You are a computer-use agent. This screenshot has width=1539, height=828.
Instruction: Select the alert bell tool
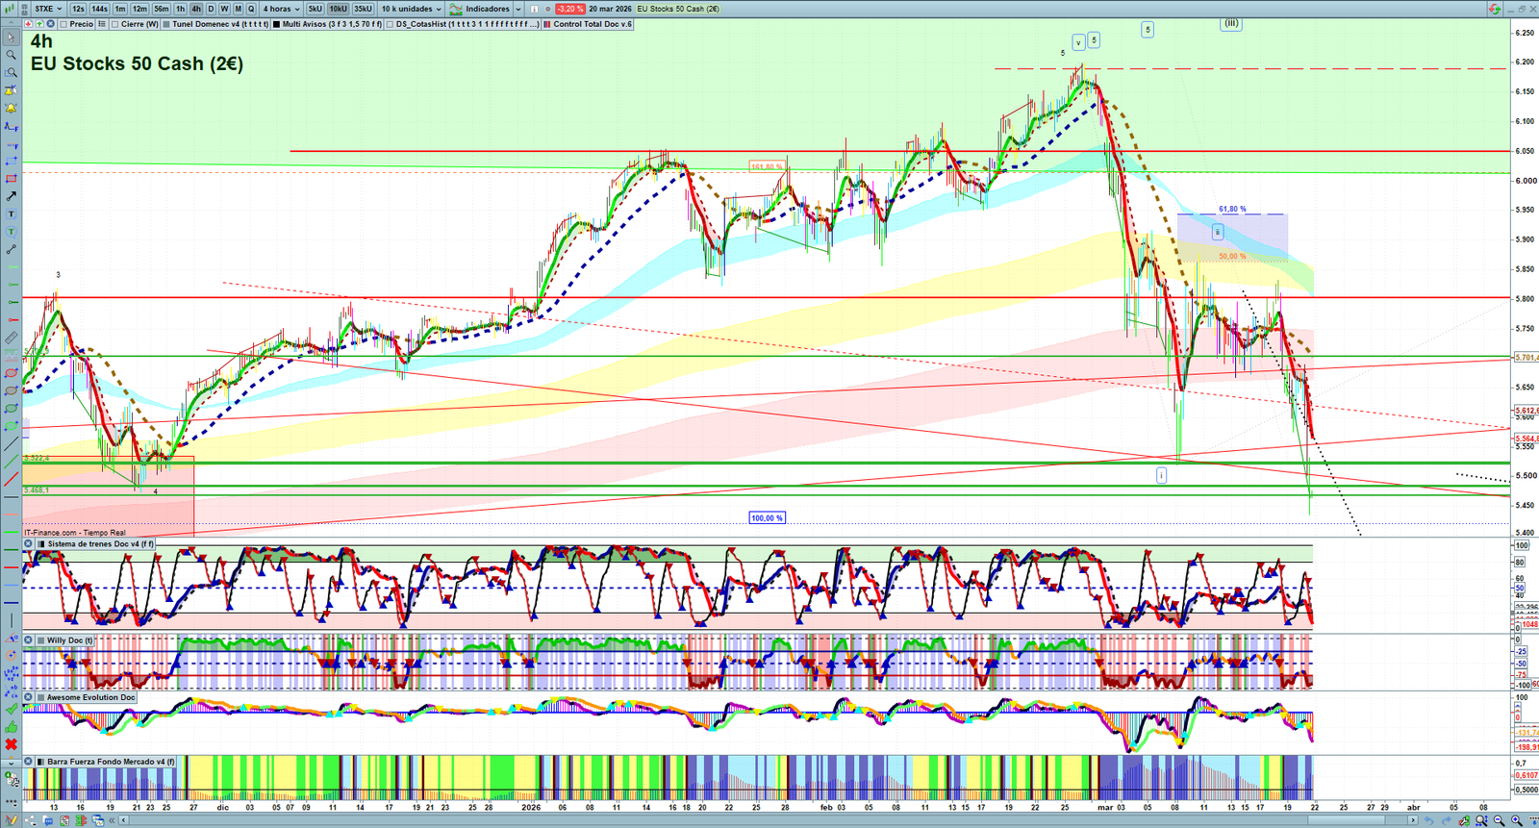pyautogui.click(x=12, y=108)
